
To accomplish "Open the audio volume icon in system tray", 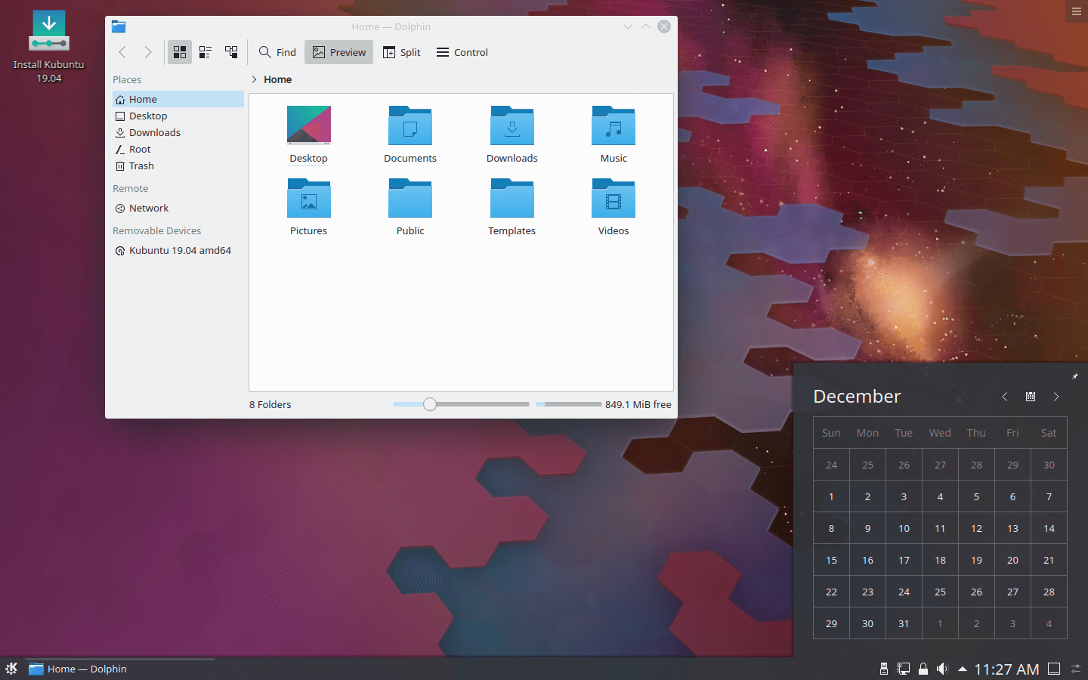I will [942, 669].
